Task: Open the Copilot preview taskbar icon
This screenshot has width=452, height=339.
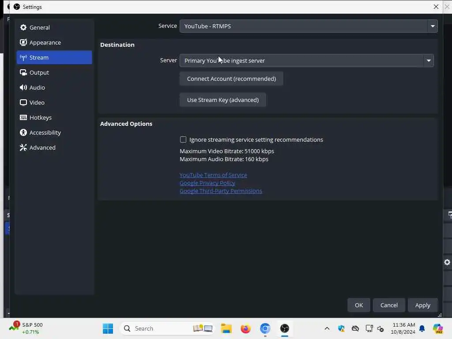Action: 438,328
